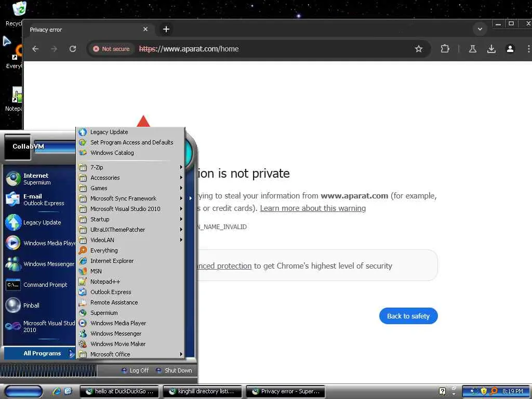The height and width of the screenshot is (399, 532).
Task: Open Windows Messenger in left pane
Action: [x=39, y=264]
